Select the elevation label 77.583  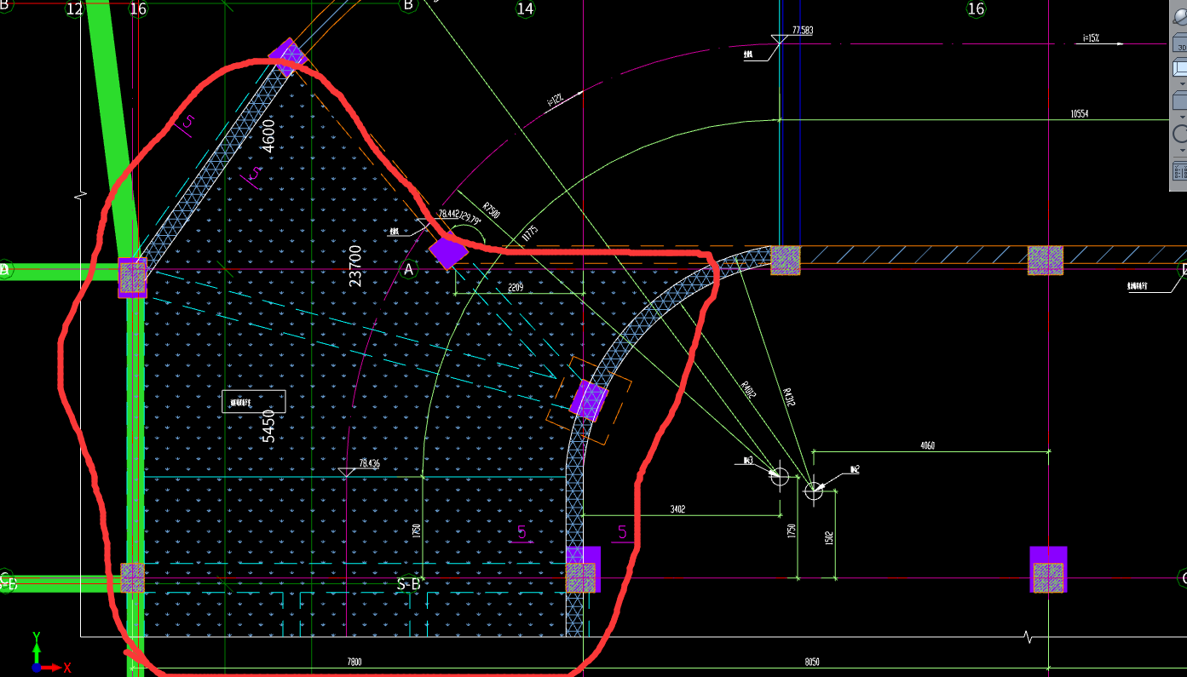[x=803, y=30]
